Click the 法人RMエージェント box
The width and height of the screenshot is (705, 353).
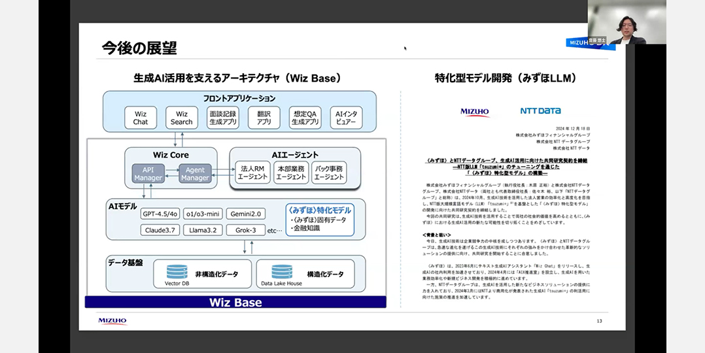pyautogui.click(x=252, y=173)
